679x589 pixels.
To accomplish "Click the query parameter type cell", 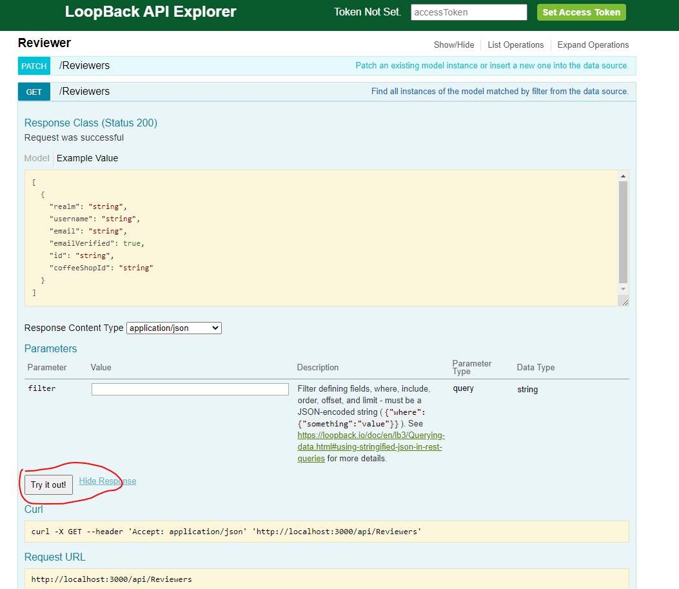I will pyautogui.click(x=464, y=388).
